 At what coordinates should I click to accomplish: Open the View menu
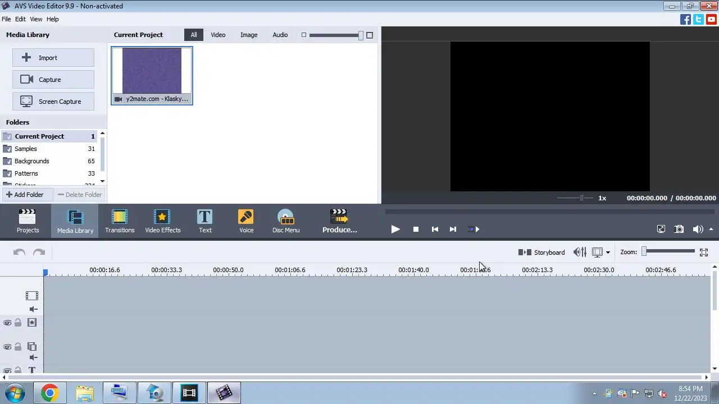click(36, 19)
